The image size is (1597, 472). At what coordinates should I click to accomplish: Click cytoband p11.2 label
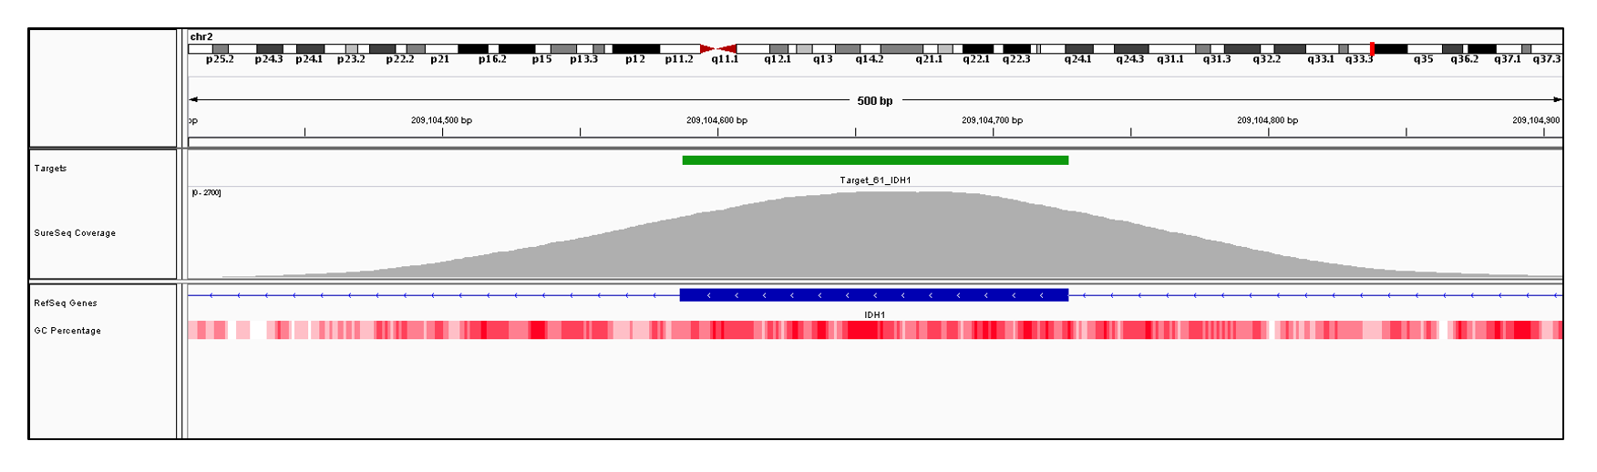pyautogui.click(x=679, y=59)
